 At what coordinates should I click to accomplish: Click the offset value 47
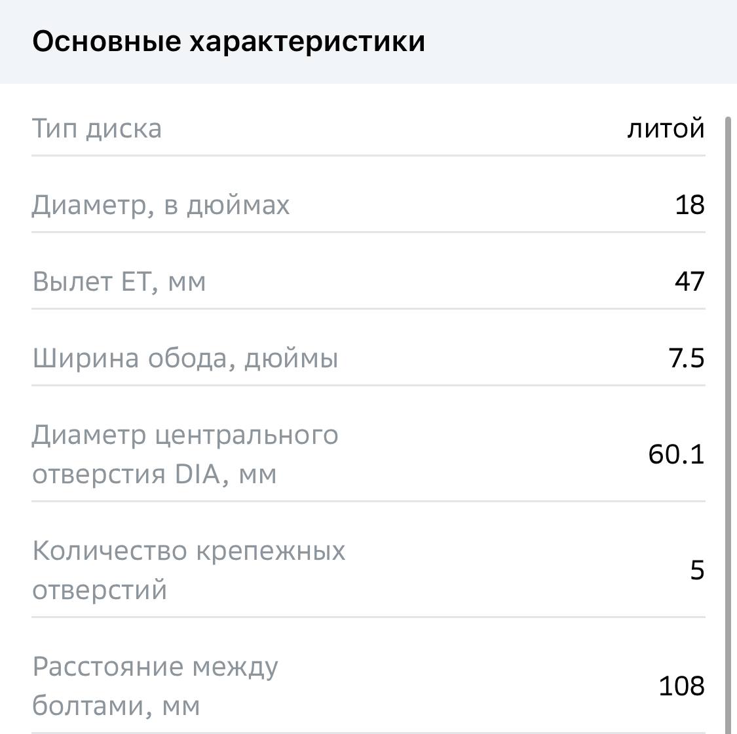(689, 282)
